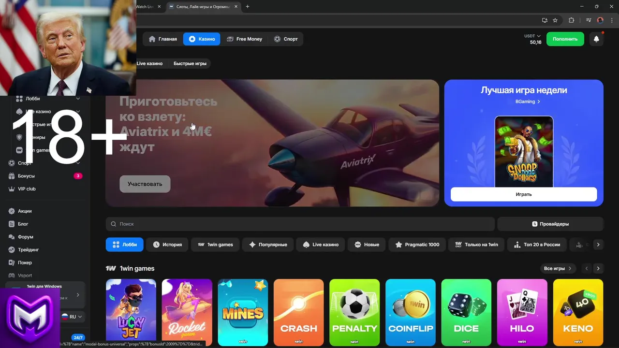The height and width of the screenshot is (348, 619).
Task: Click the 1win games next arrow
Action: (x=598, y=268)
